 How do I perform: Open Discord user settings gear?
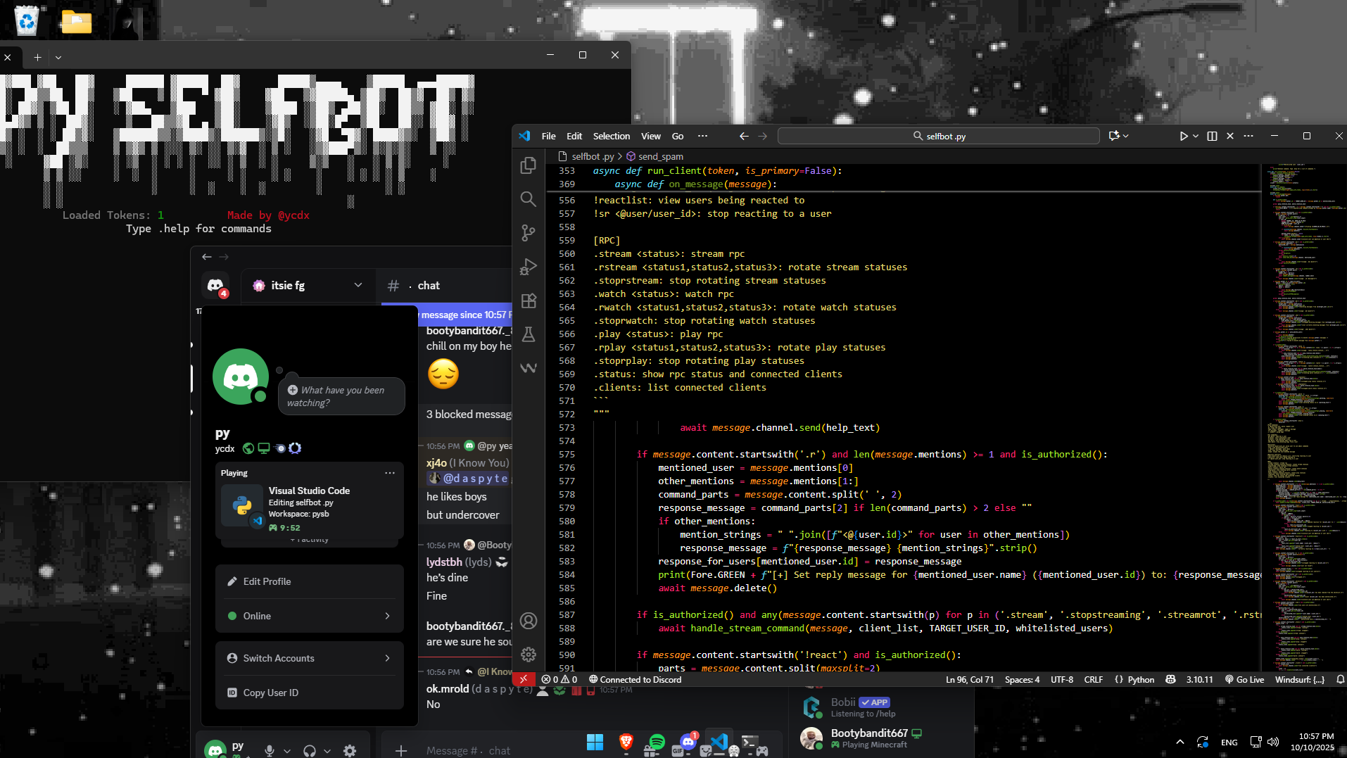point(350,751)
